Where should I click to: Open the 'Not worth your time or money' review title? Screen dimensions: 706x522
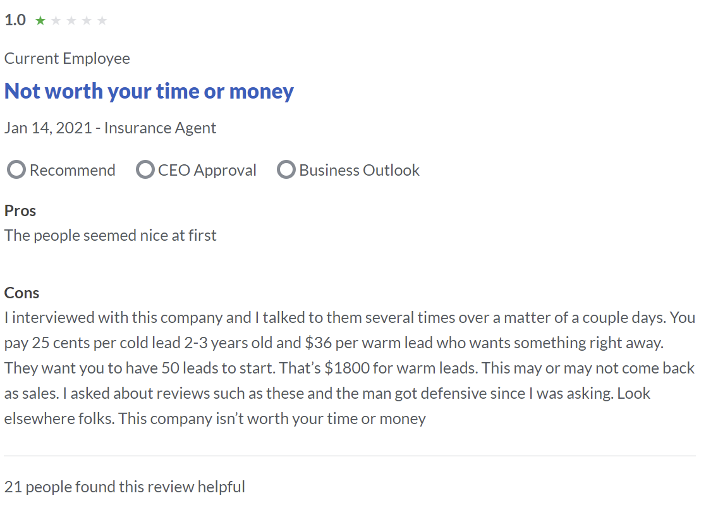point(149,92)
